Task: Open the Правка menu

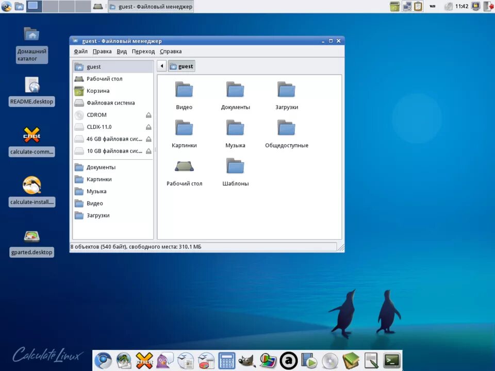Action: point(102,52)
